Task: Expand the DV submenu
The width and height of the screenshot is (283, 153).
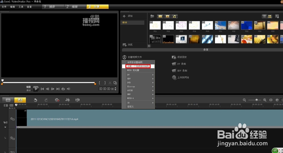Action: click(x=138, y=75)
